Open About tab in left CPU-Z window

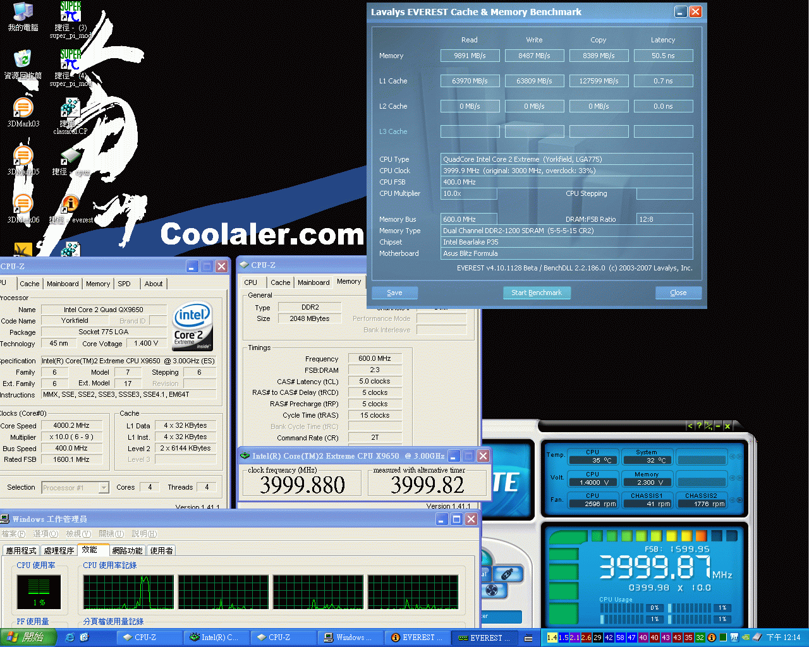[x=154, y=284]
